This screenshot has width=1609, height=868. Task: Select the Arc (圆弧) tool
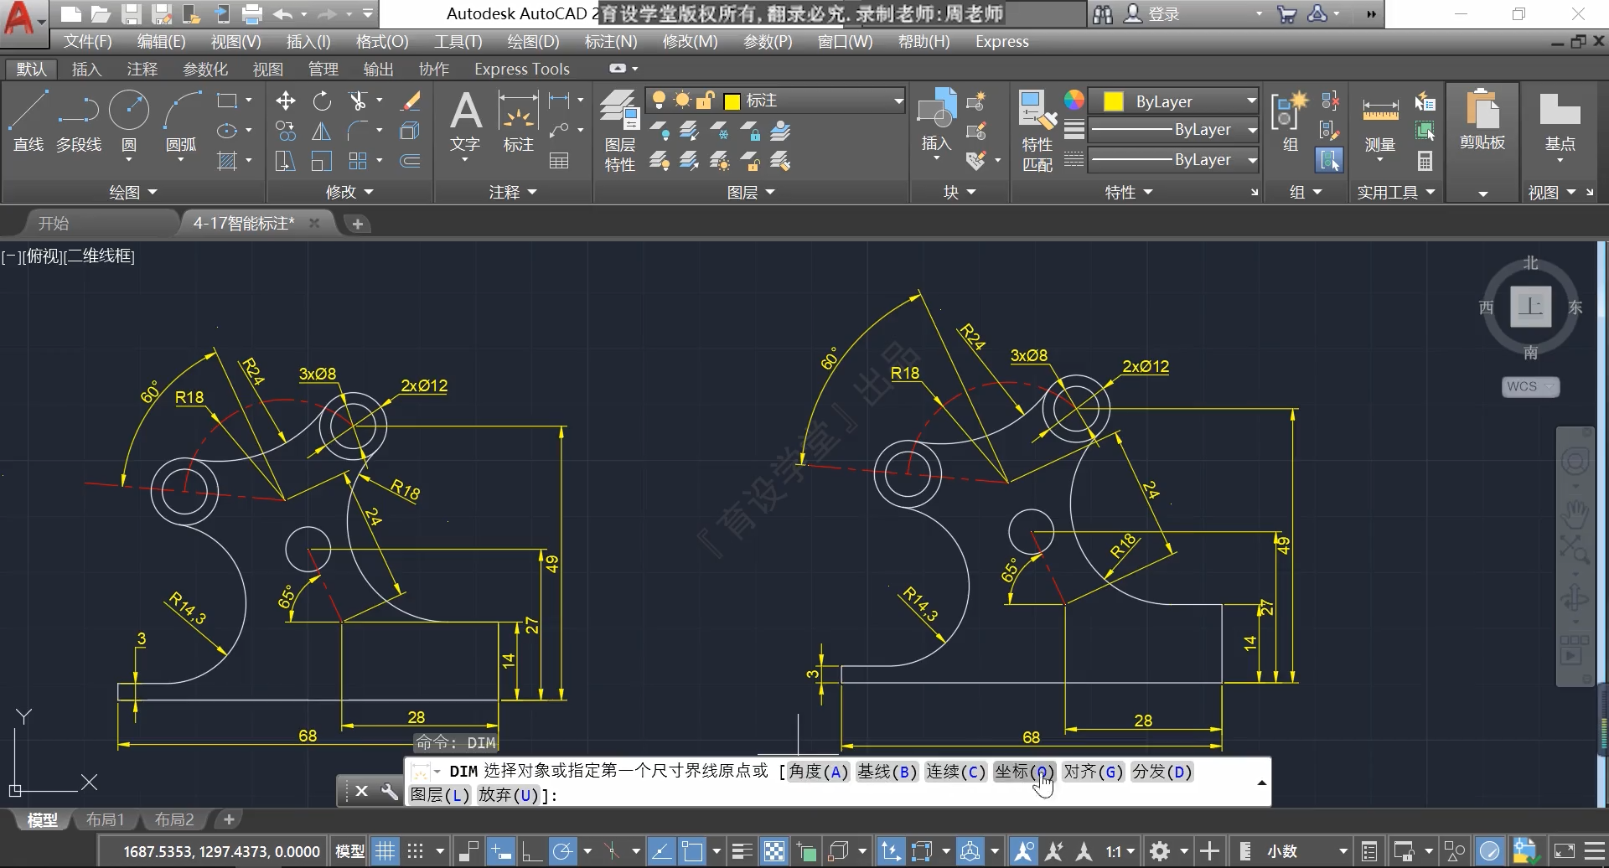[x=181, y=121]
